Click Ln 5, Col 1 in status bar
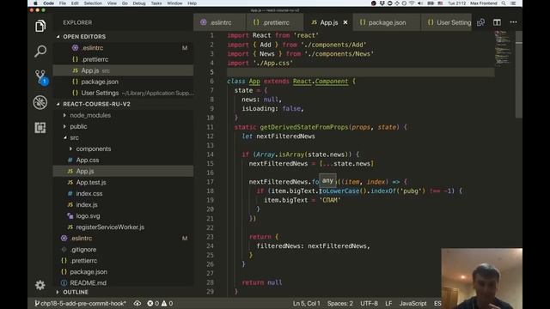The width and height of the screenshot is (550, 309). coord(306,303)
